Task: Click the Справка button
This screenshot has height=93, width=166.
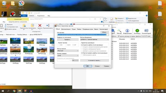Action: (106, 66)
